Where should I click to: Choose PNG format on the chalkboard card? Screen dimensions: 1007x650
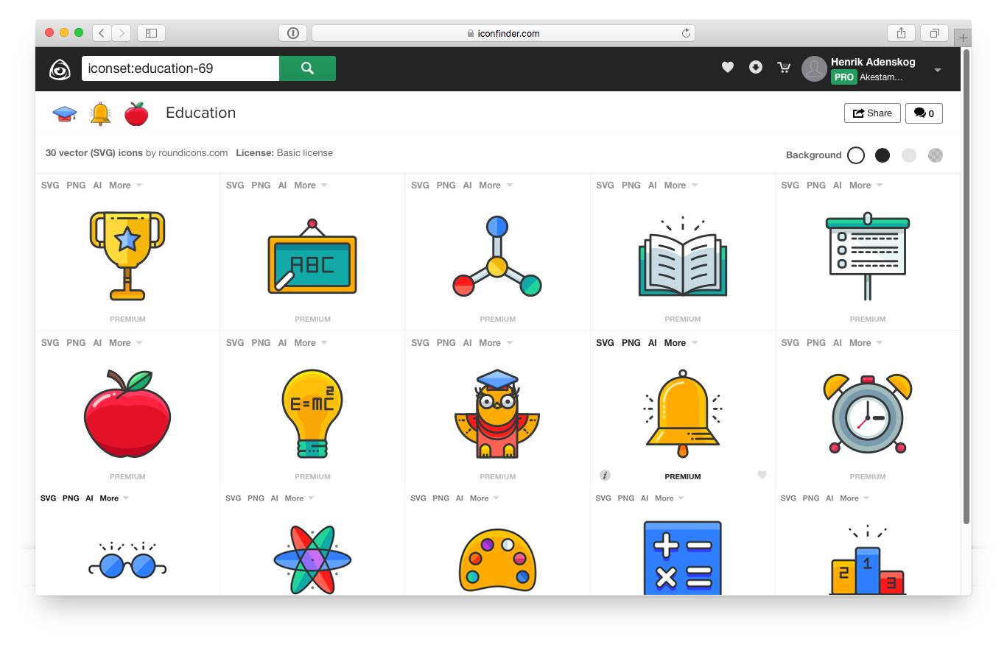coord(261,186)
